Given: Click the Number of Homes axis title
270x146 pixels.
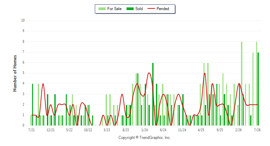Looking at the screenshot, I should (15, 73).
